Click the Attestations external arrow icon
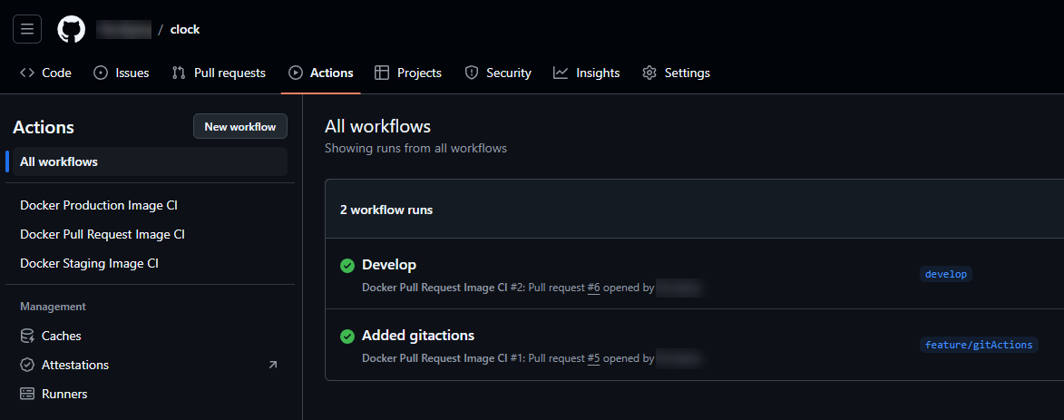The height and width of the screenshot is (420, 1064). point(273,365)
